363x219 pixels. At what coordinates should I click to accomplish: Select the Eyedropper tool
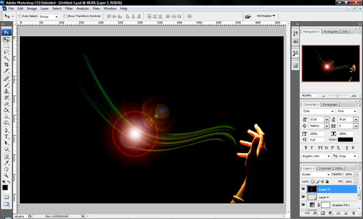(6, 163)
